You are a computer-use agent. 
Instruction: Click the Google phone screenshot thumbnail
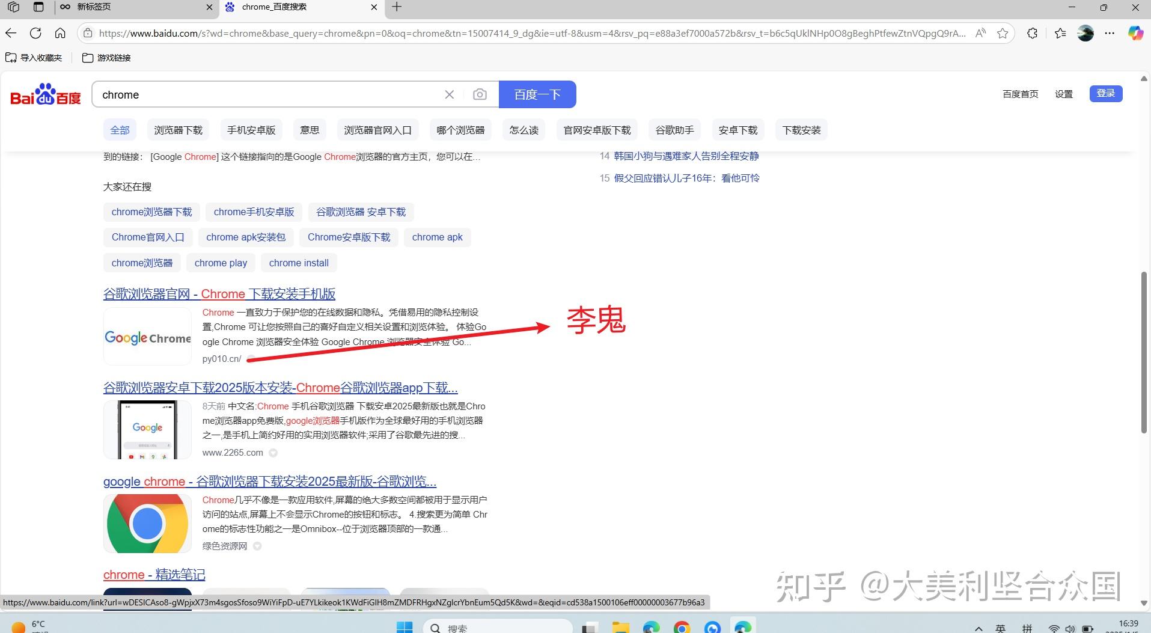pos(147,430)
